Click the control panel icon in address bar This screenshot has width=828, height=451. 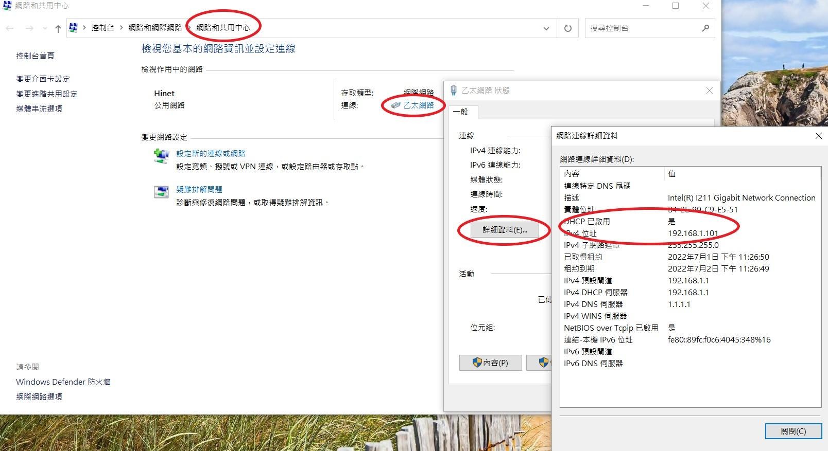(73, 28)
